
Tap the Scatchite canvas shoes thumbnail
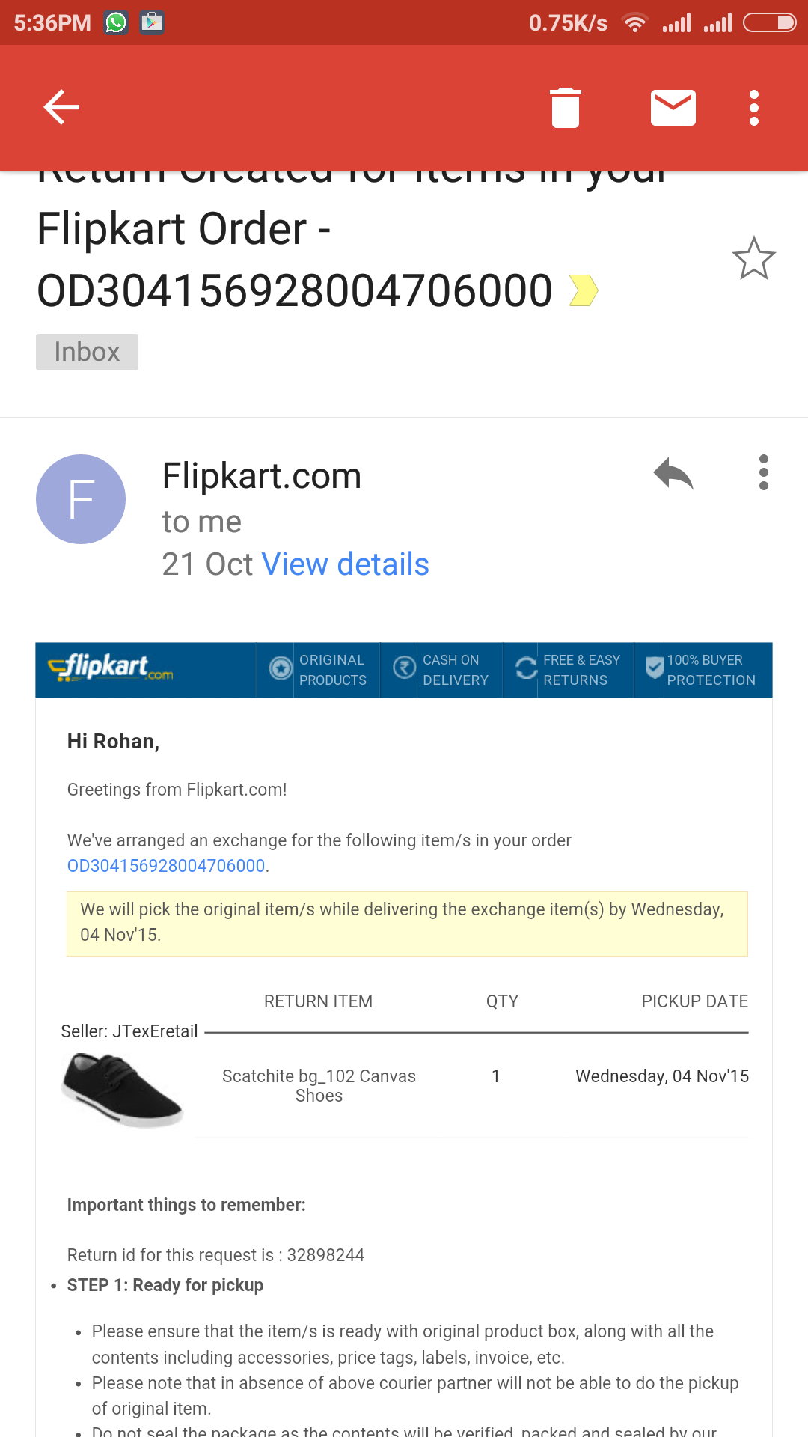click(122, 1090)
